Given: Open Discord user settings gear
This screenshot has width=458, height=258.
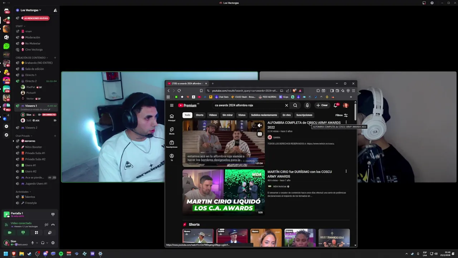Looking at the screenshot, I should click(53, 243).
